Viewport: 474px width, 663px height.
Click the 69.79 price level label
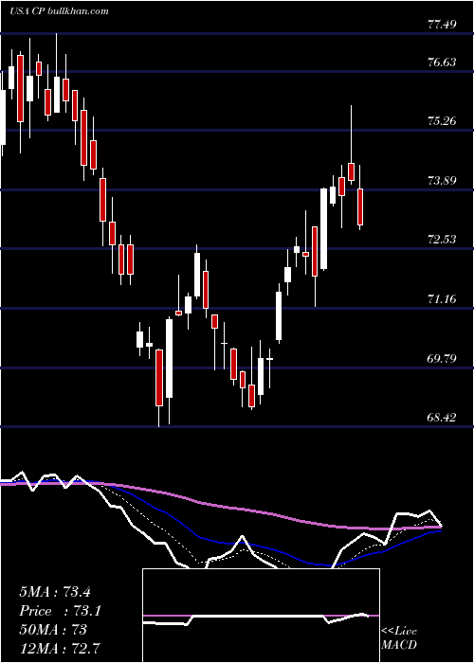pos(442,359)
